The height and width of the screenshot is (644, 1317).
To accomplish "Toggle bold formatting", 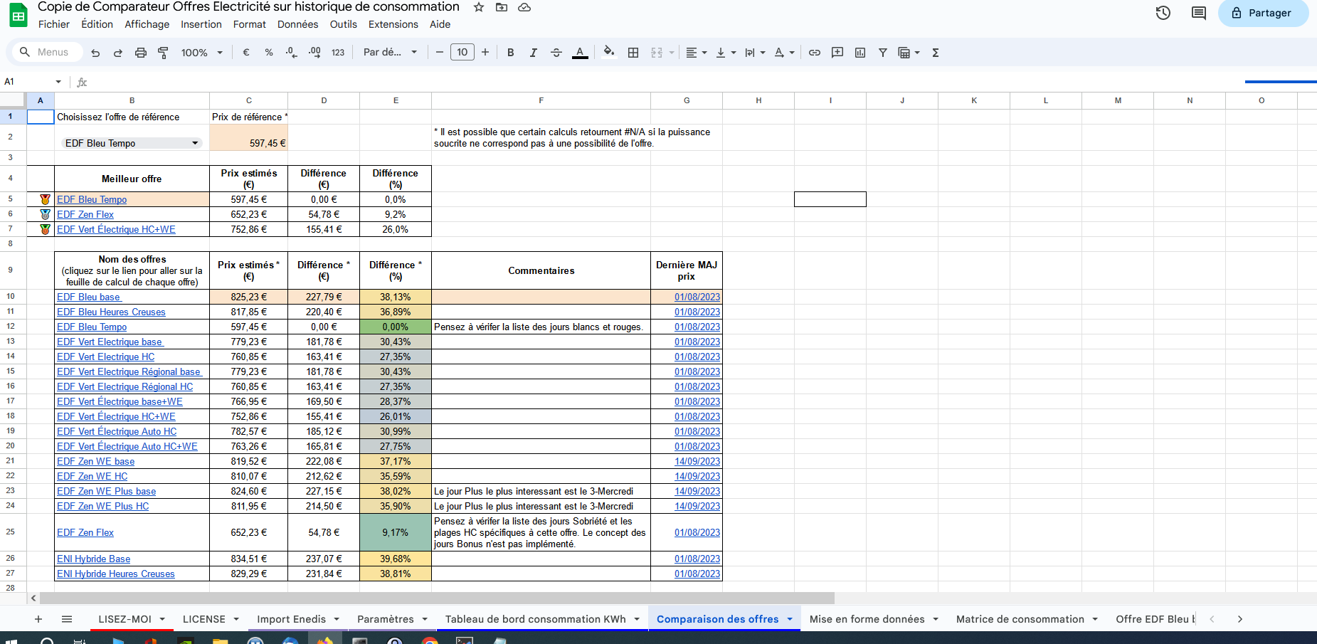I will [x=510, y=53].
